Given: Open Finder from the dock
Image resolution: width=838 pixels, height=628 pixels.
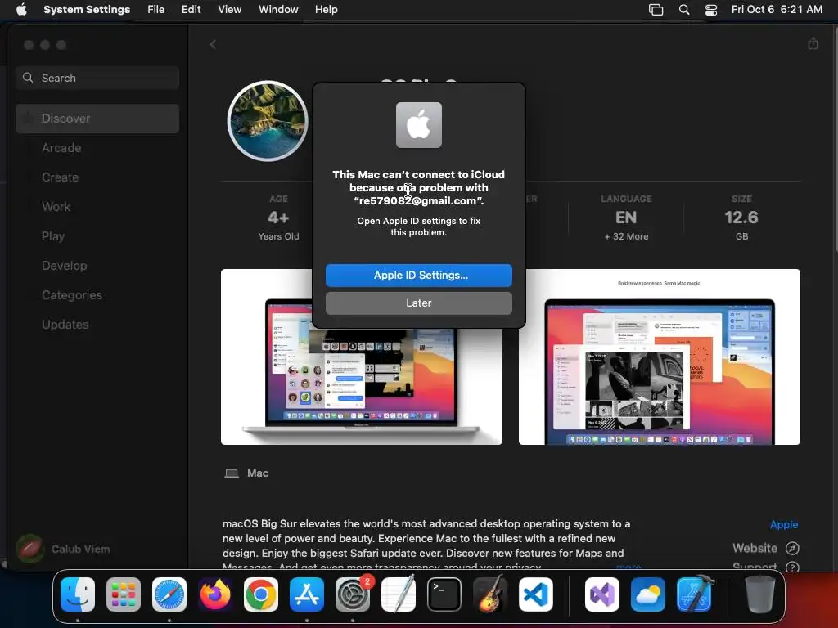Looking at the screenshot, I should click(78, 594).
